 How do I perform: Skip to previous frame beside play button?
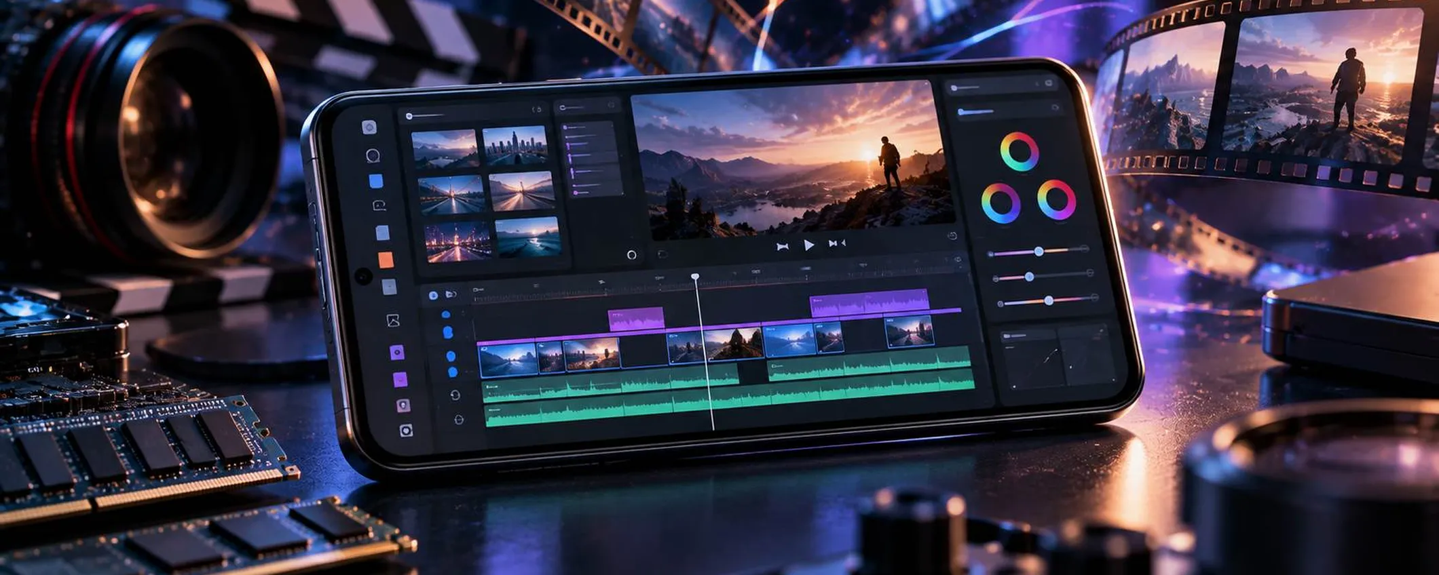point(783,247)
